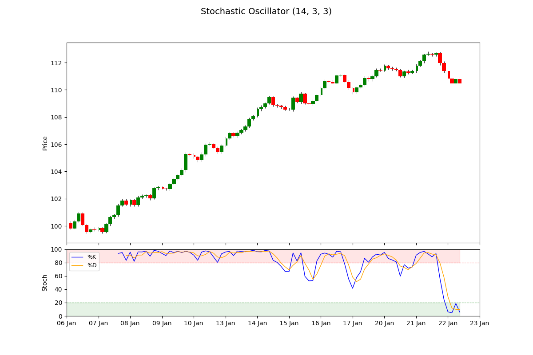Click the last red candle before 23 Jan
The height and width of the screenshot is (355, 533).
[460, 81]
